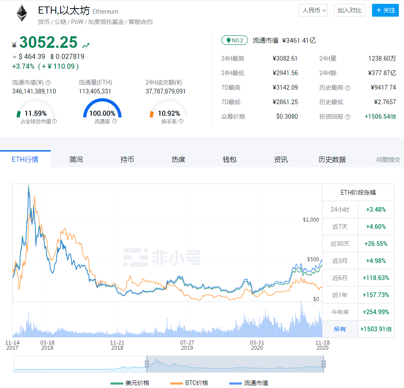Open help icon beside 流通率
The width and height of the screenshot is (404, 388).
115,121
